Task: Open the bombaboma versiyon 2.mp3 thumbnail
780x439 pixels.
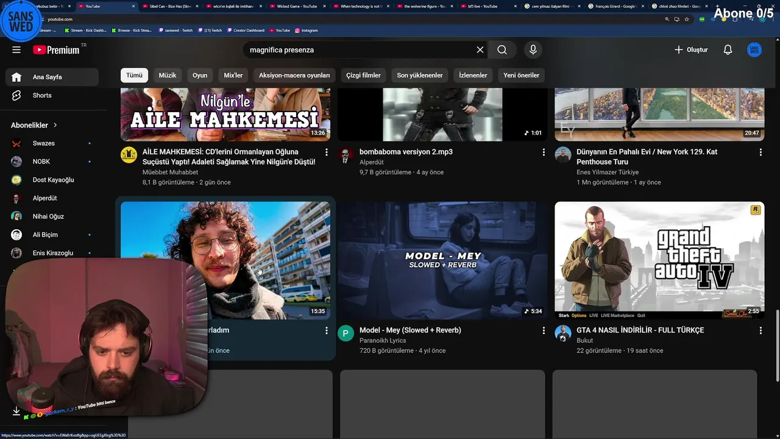Action: coord(442,115)
